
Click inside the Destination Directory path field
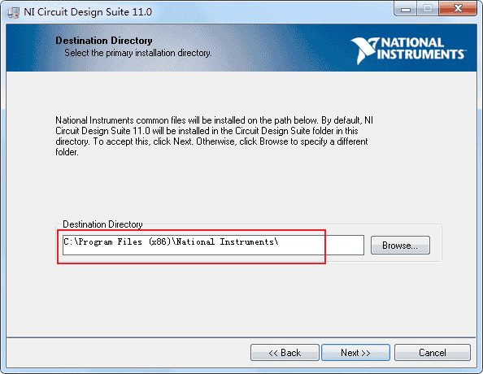pos(213,246)
